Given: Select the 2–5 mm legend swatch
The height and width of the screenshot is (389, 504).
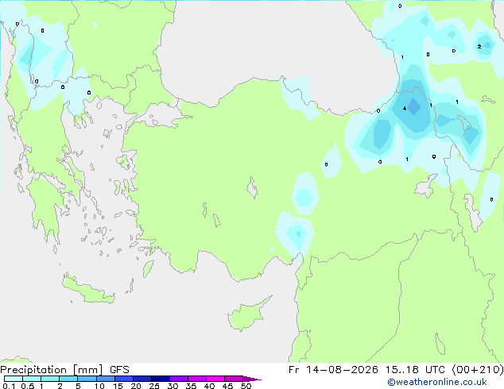Looking at the screenshot, I should (x=68, y=379).
